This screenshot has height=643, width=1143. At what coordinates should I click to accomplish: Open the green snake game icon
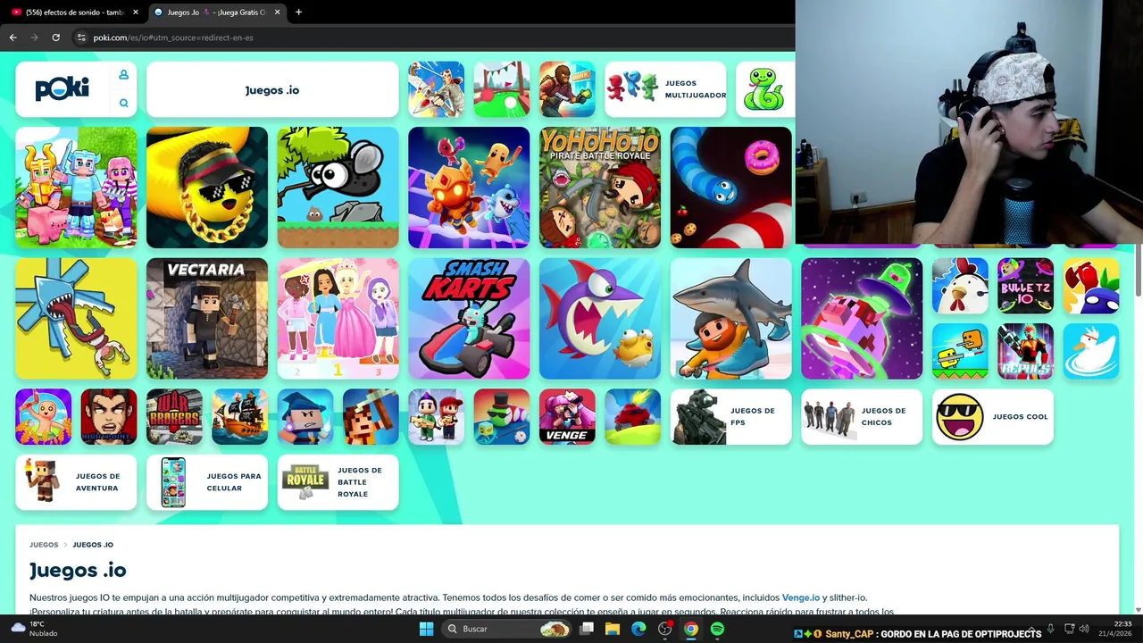coord(764,89)
